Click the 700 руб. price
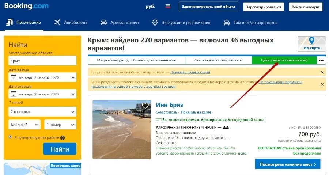Screen dimensions: 329x175 (310, 134)
